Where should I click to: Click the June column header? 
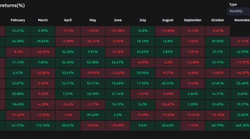pyautogui.click(x=118, y=20)
